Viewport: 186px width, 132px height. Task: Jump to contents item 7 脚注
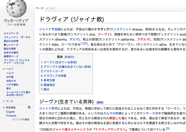[x=45, y=89]
